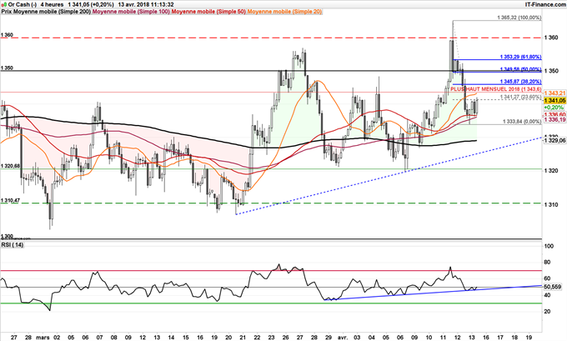Screen dimensions: 567x341
Task: Click the status icon beside Or Cash
Action: pos(4,4)
